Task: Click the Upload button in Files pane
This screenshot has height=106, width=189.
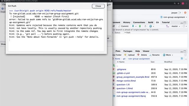Action: (x=129, y=55)
